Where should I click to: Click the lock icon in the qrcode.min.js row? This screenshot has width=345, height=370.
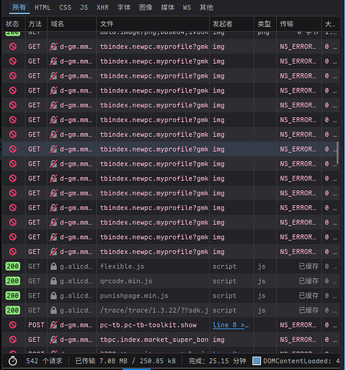click(53, 281)
